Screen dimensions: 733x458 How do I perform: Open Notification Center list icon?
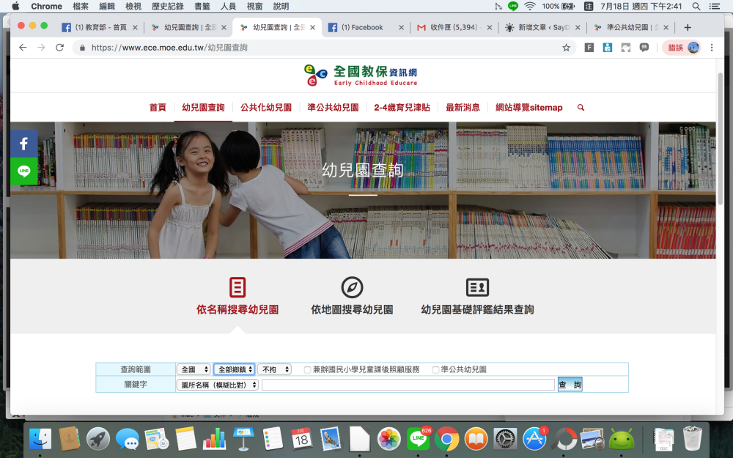pos(714,6)
